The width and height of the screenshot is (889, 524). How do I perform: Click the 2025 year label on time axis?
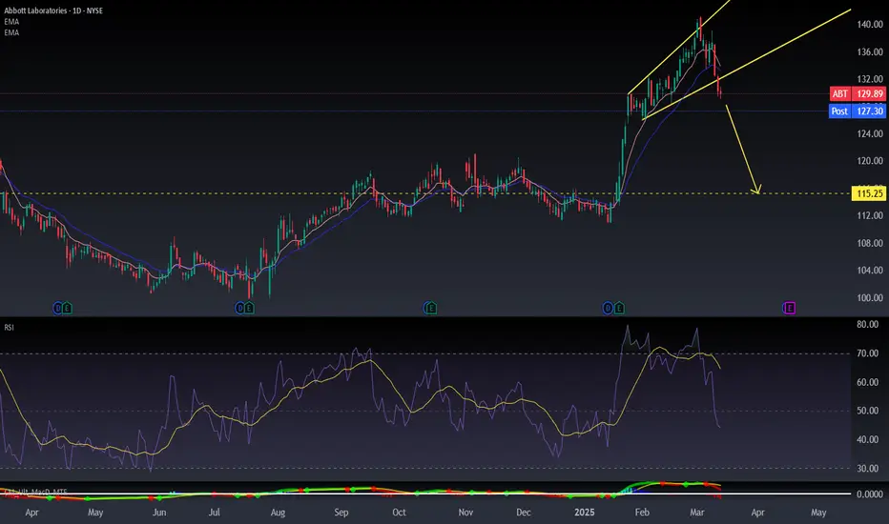(585, 513)
